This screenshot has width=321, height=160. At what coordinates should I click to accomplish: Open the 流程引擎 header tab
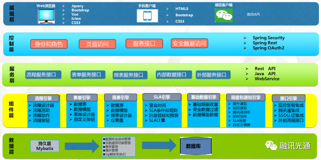pyautogui.click(x=43, y=98)
